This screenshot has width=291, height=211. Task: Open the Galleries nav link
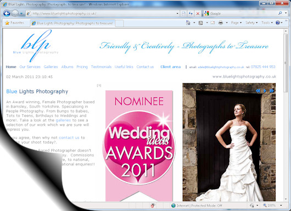point(51,67)
